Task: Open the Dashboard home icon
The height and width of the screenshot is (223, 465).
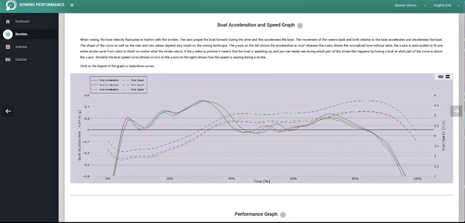Action: coord(8,21)
